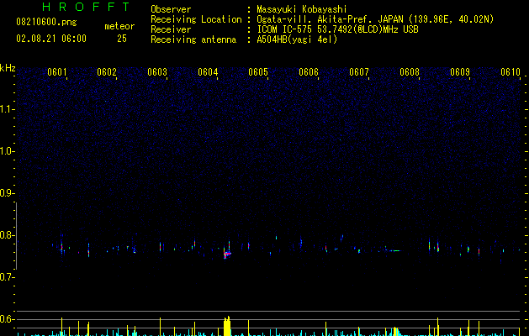Click the HROFFT title text
Screen dimensions: 529x336
pos(87,7)
